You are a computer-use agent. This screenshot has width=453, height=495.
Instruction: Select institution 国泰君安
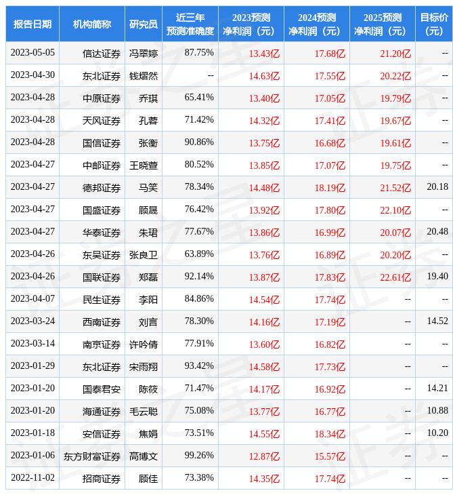click(102, 390)
